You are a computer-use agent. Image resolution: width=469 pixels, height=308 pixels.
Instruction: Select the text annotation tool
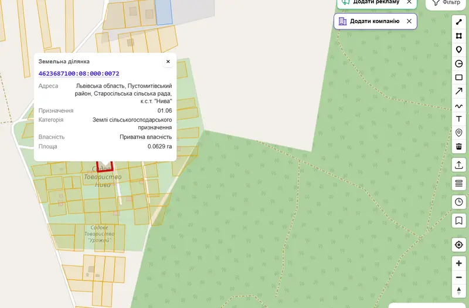[458, 119]
